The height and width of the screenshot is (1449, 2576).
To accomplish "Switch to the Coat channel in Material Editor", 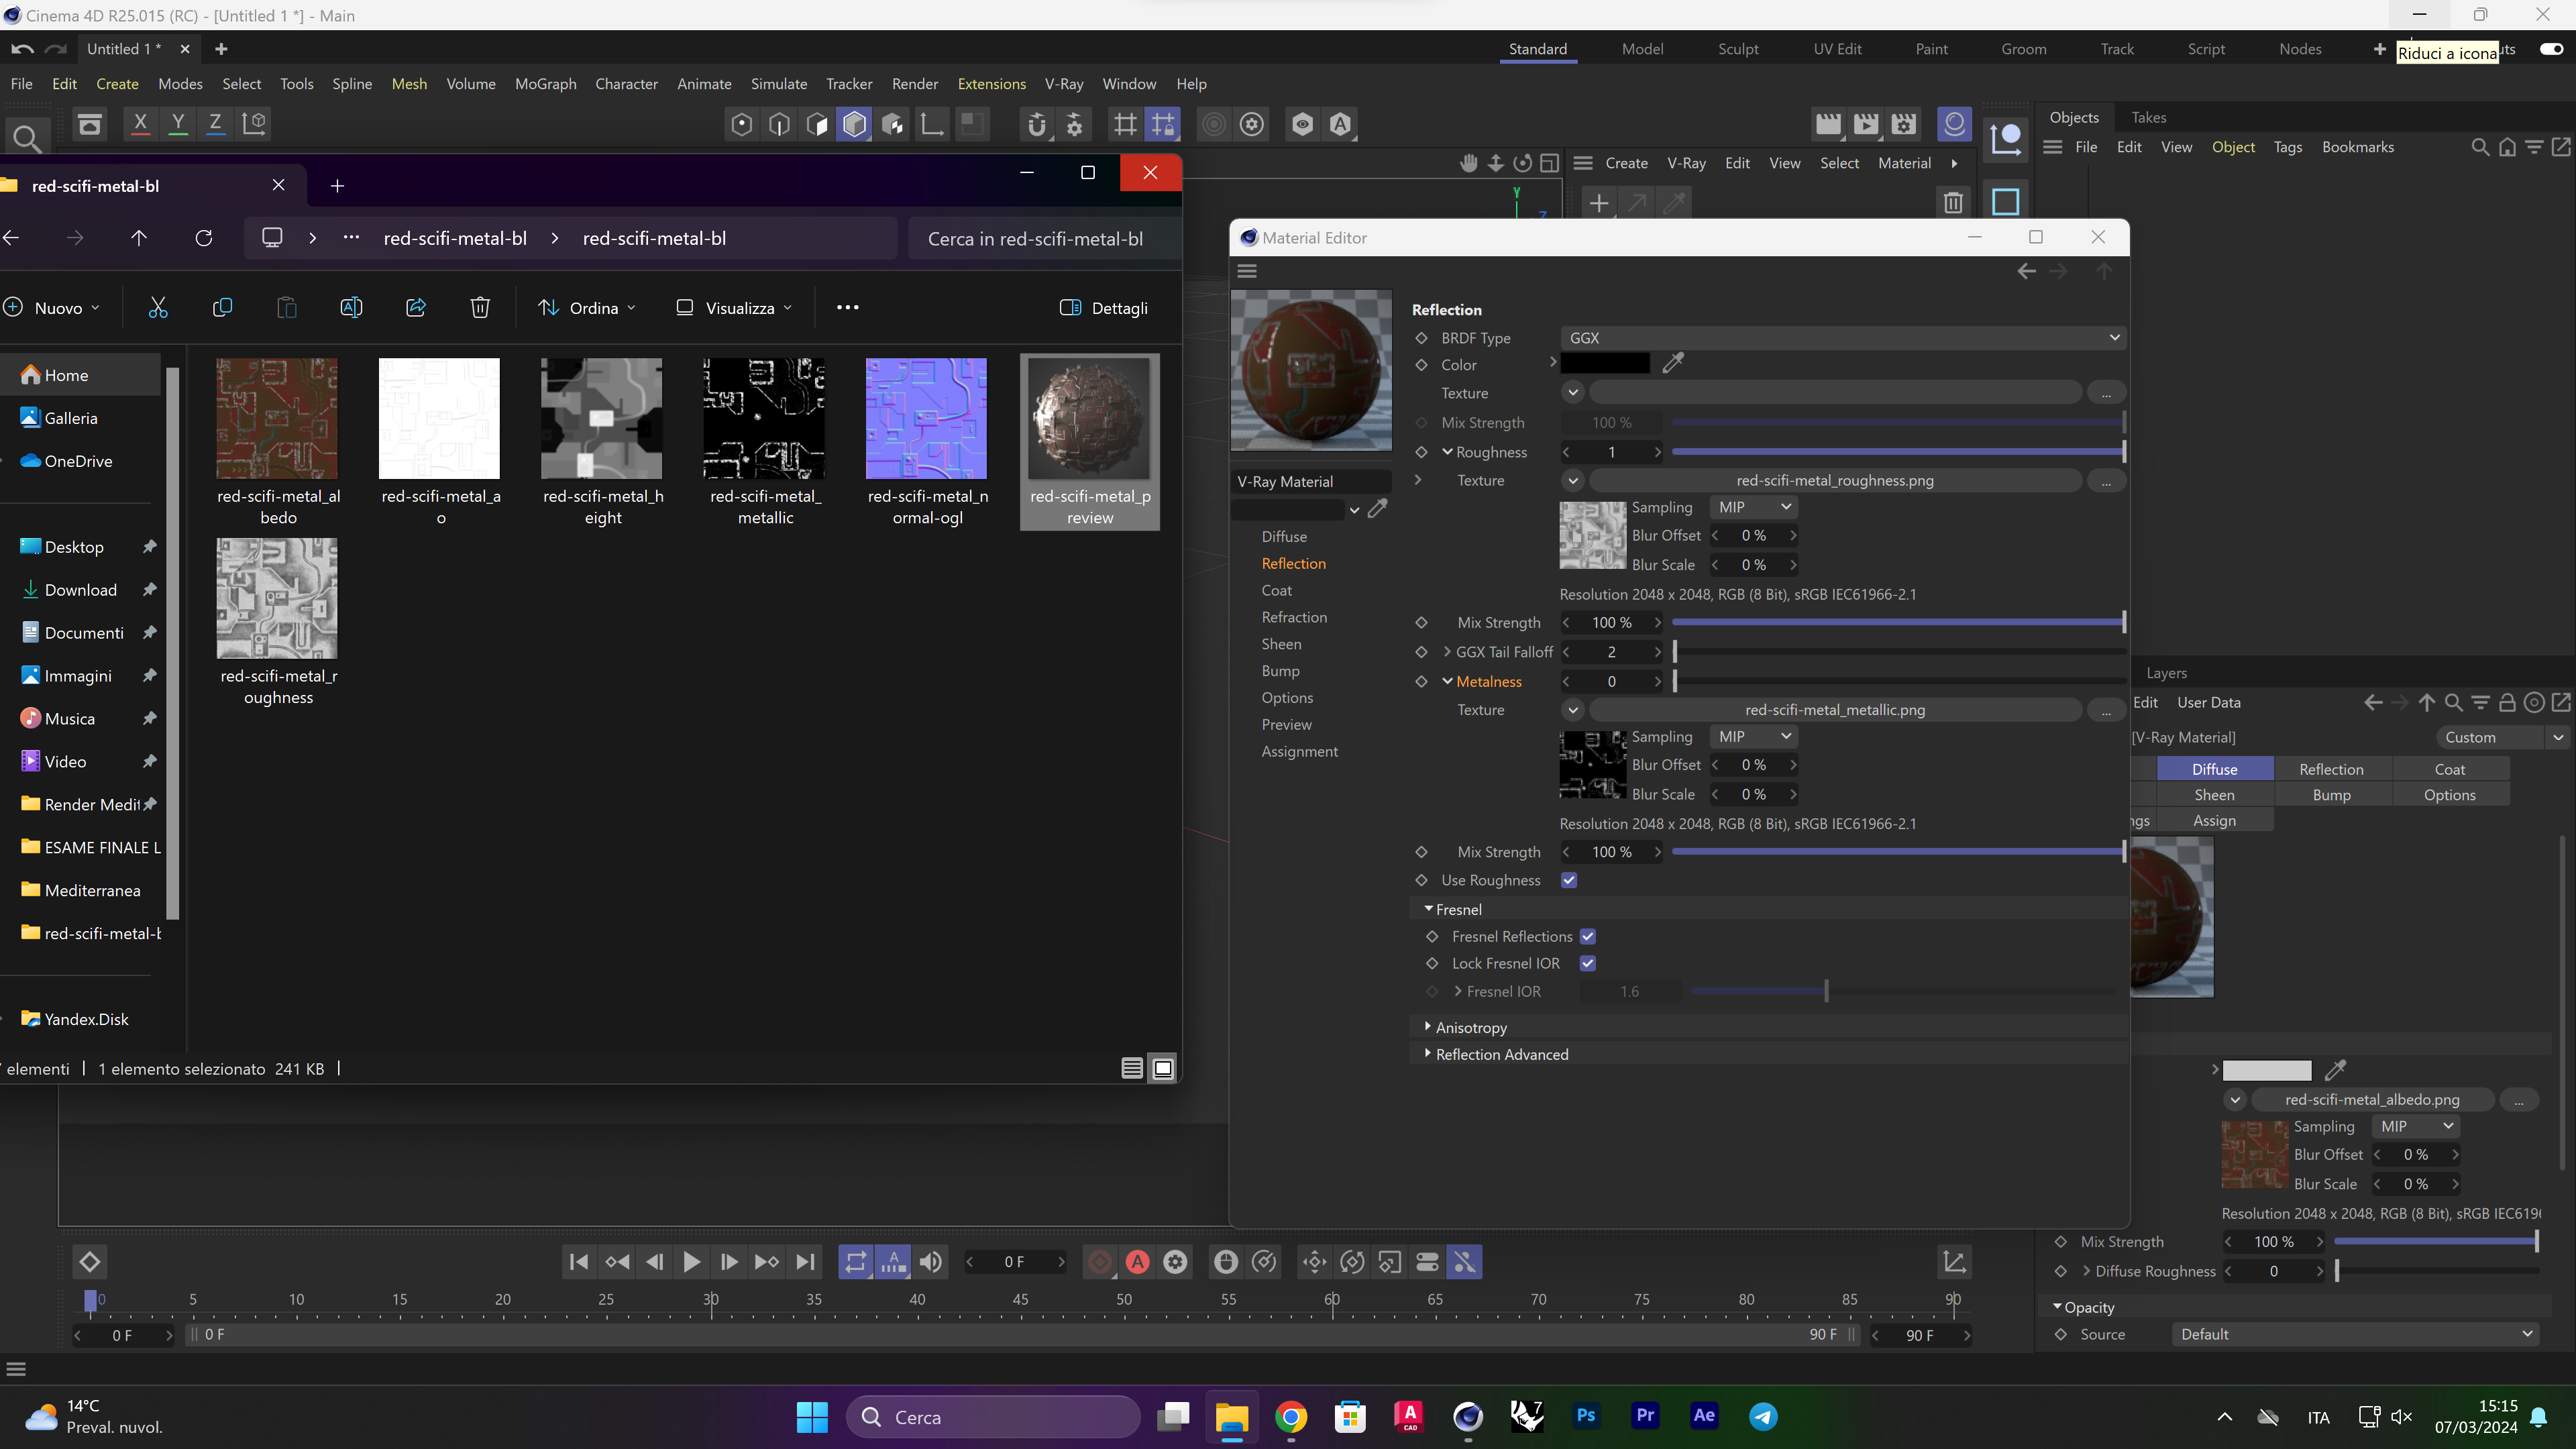I will click(1276, 590).
